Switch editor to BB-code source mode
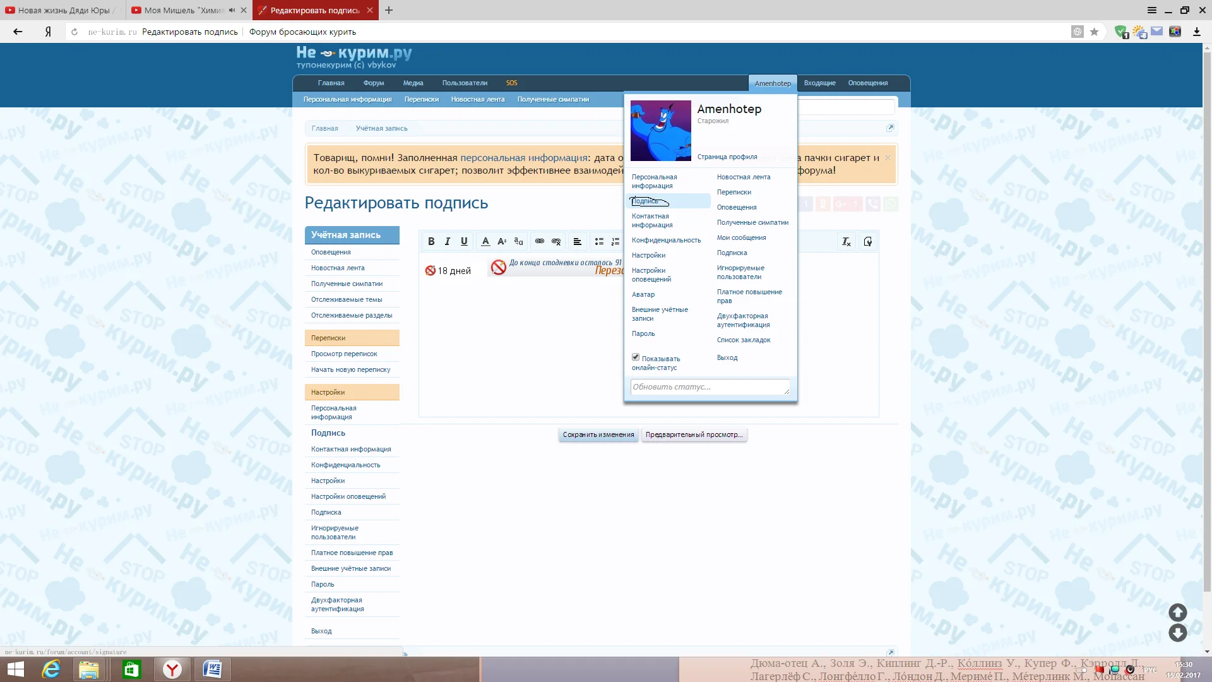 [868, 241]
